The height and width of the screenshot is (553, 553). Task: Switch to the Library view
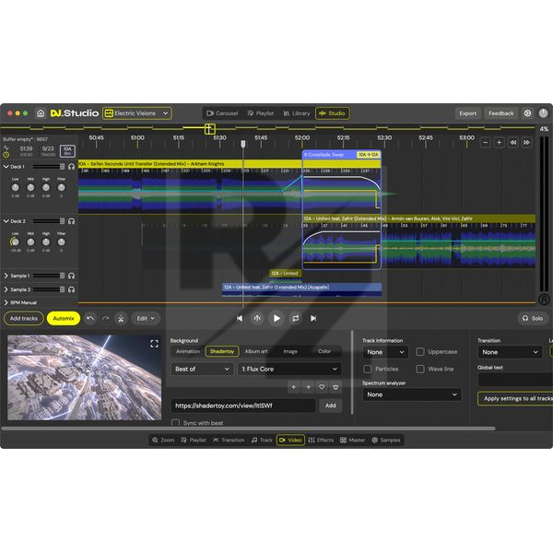(x=297, y=113)
